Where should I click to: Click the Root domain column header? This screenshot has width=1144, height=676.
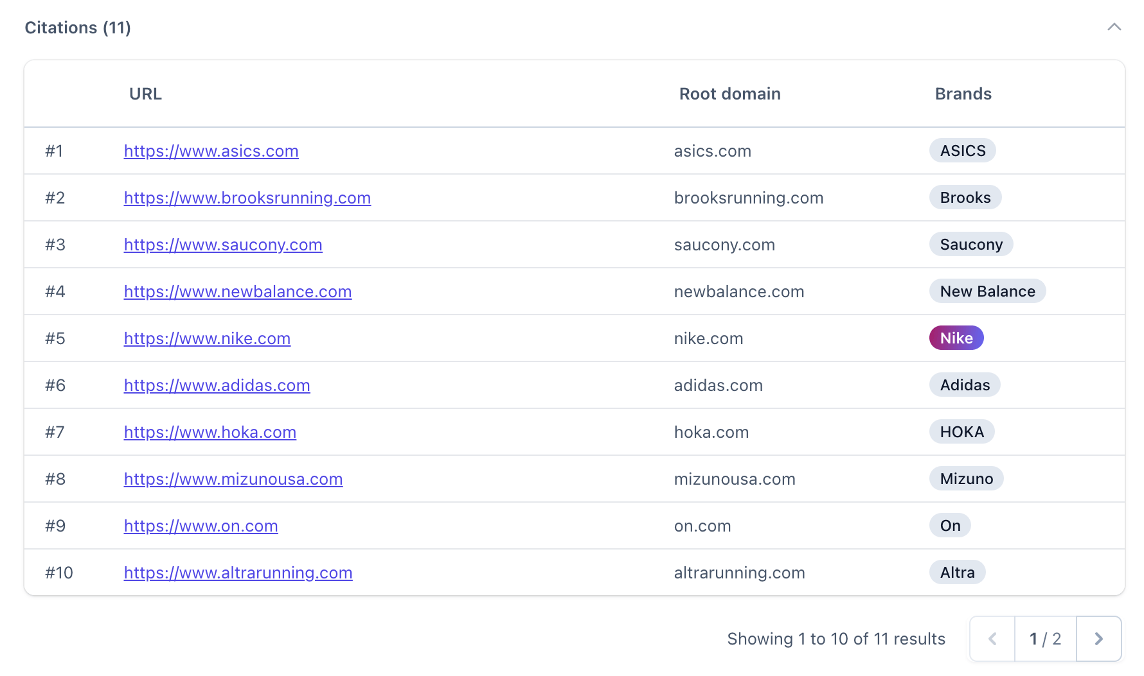[x=730, y=94]
